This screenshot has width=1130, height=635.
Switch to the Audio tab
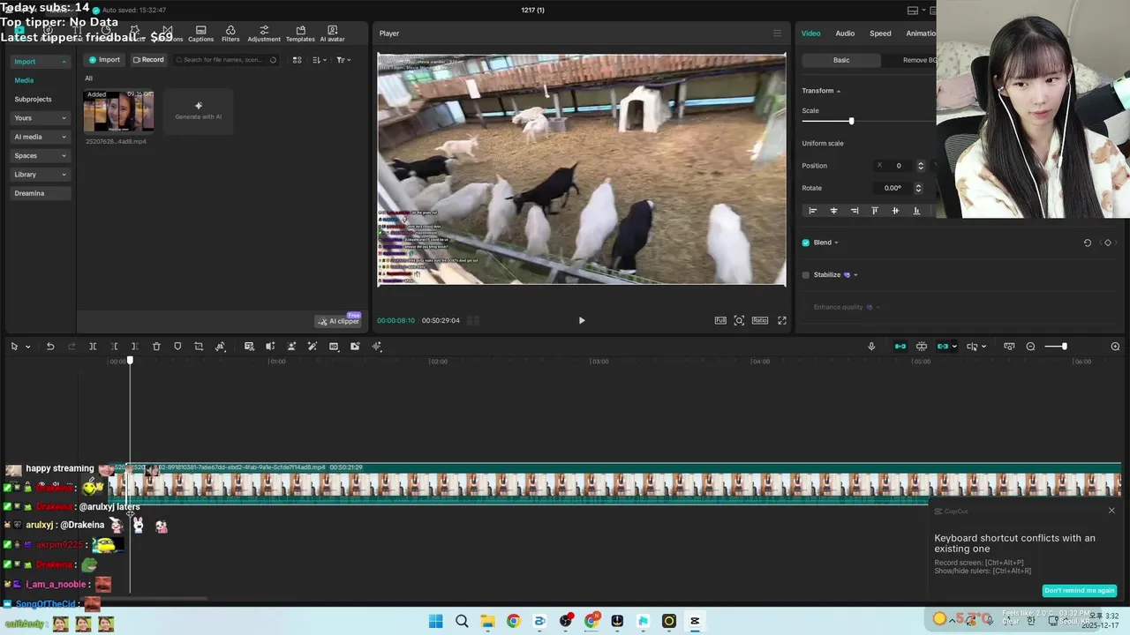click(845, 34)
